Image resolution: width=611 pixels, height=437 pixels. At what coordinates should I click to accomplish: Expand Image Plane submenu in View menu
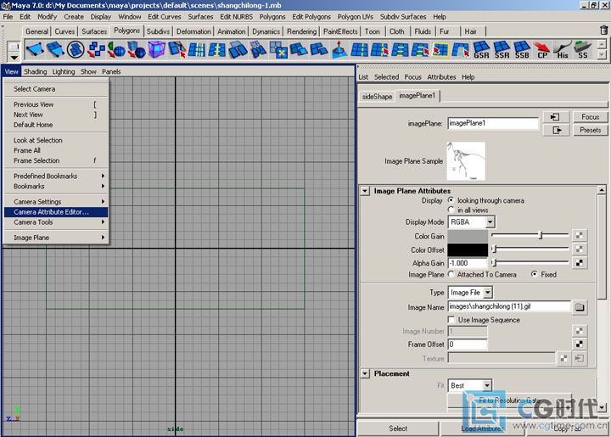(x=56, y=238)
